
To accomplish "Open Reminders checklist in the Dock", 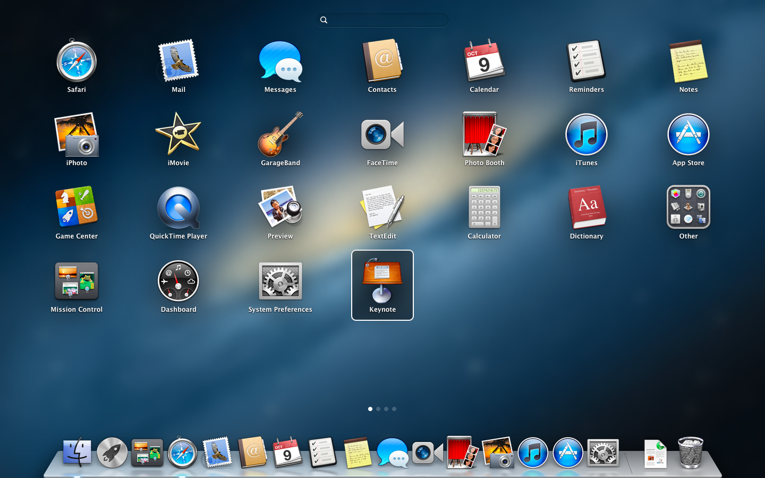I will pyautogui.click(x=322, y=453).
